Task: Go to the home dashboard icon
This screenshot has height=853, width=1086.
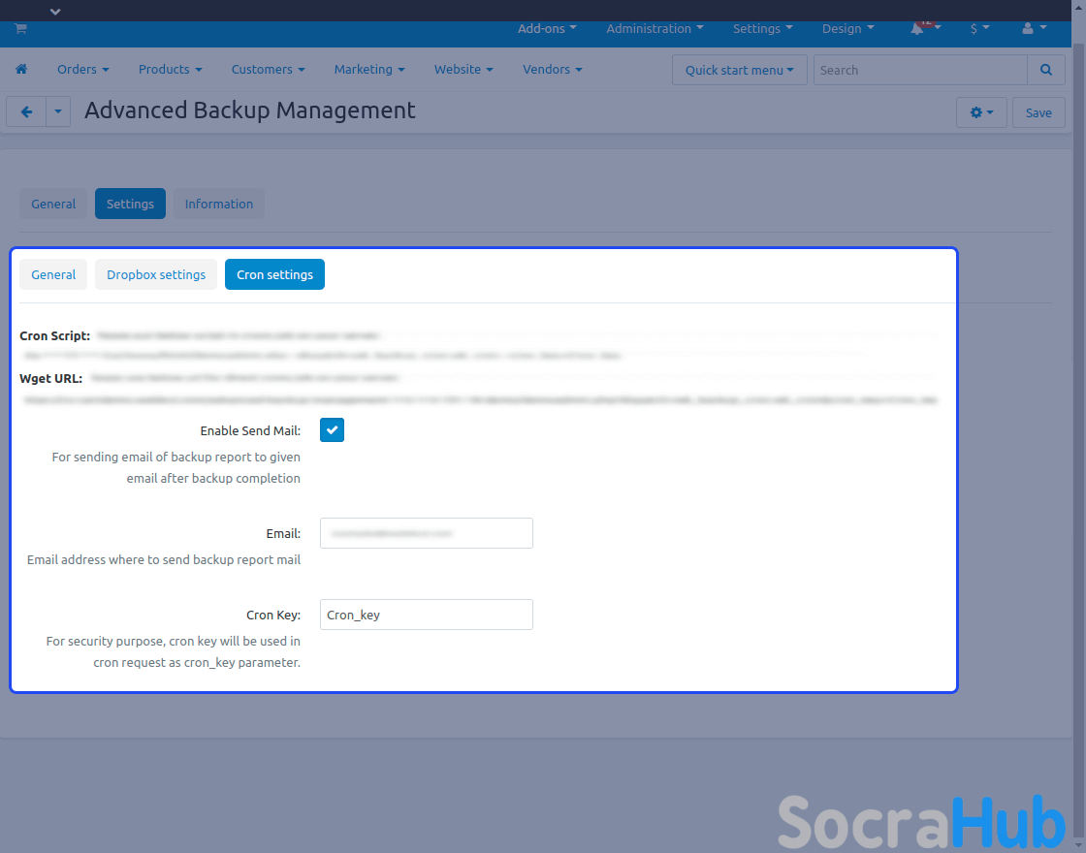Action: coord(21,70)
